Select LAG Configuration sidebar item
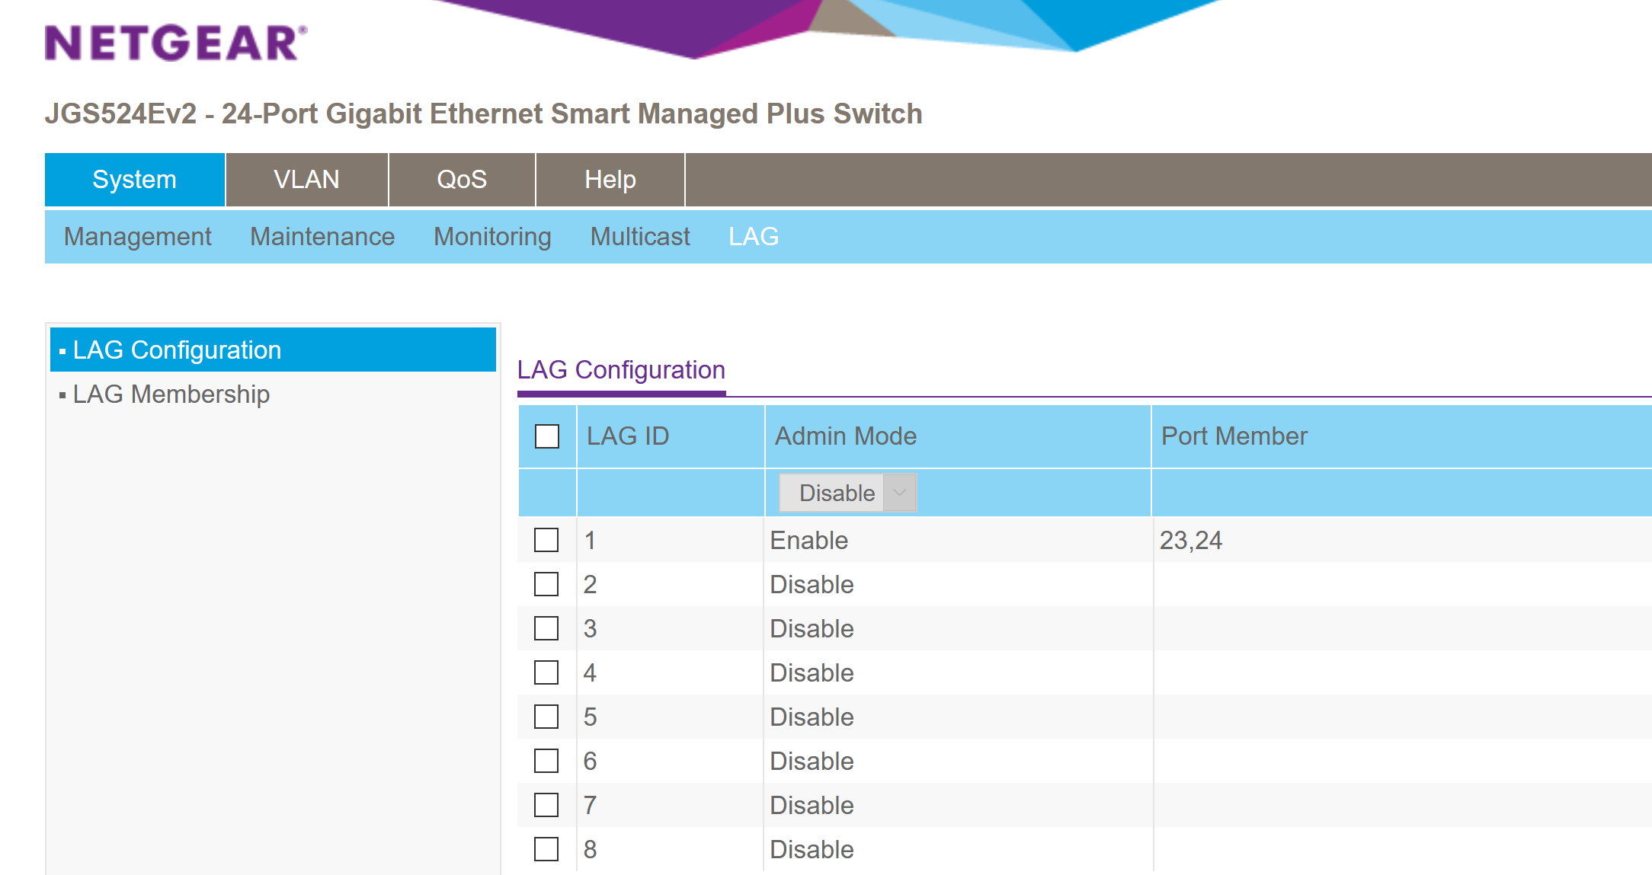The image size is (1652, 875). 177,350
